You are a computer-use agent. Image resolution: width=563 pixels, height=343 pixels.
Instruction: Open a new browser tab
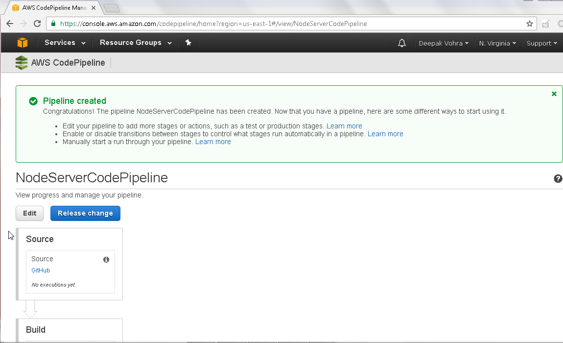(x=112, y=8)
